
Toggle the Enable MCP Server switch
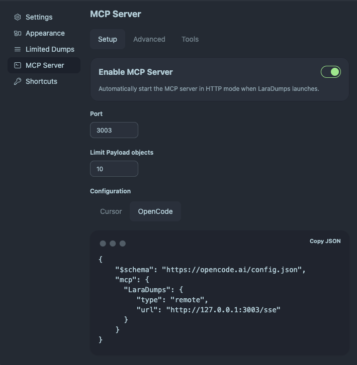[x=331, y=72]
